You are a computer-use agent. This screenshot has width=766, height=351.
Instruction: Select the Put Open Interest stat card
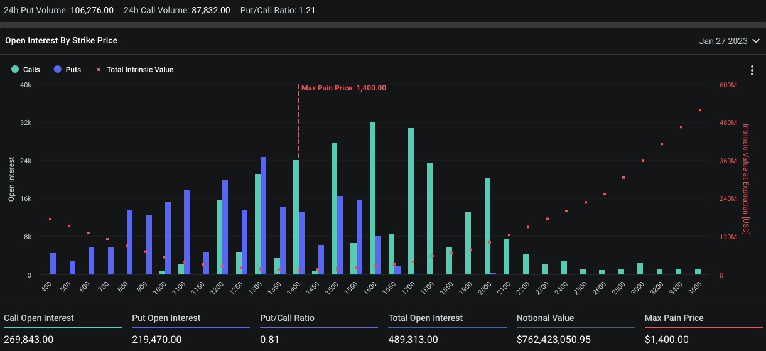pos(191,329)
